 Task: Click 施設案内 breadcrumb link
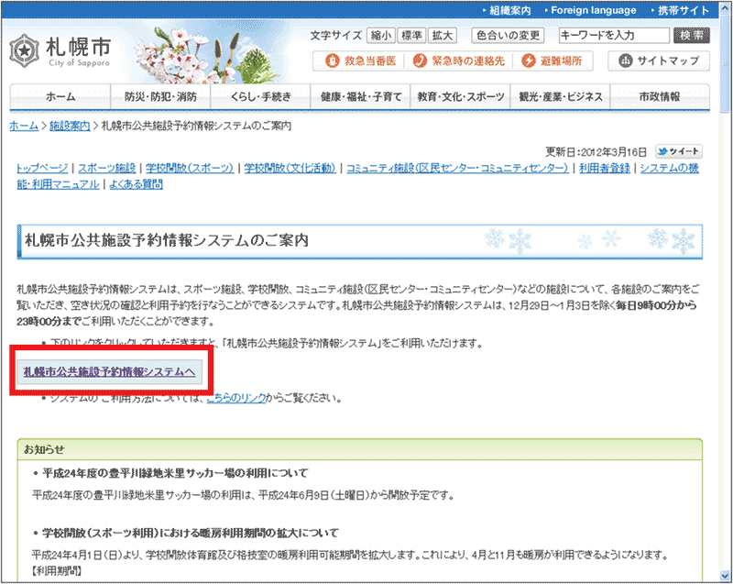pyautogui.click(x=69, y=124)
